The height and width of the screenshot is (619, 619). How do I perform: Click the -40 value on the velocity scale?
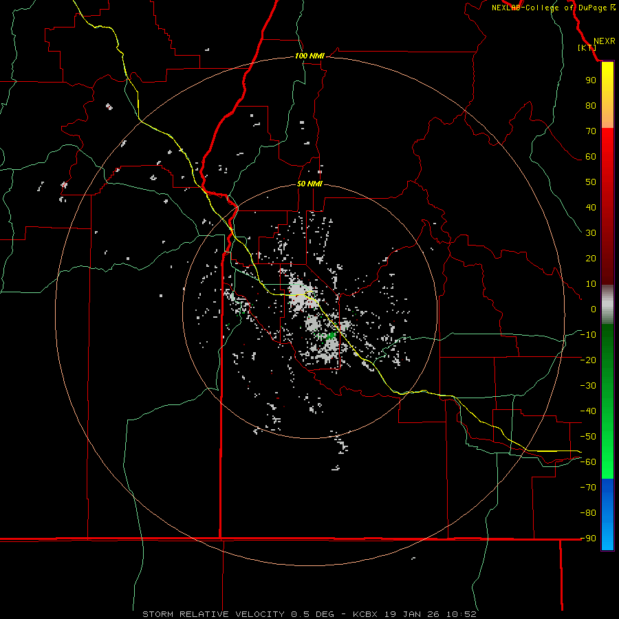pyautogui.click(x=588, y=411)
